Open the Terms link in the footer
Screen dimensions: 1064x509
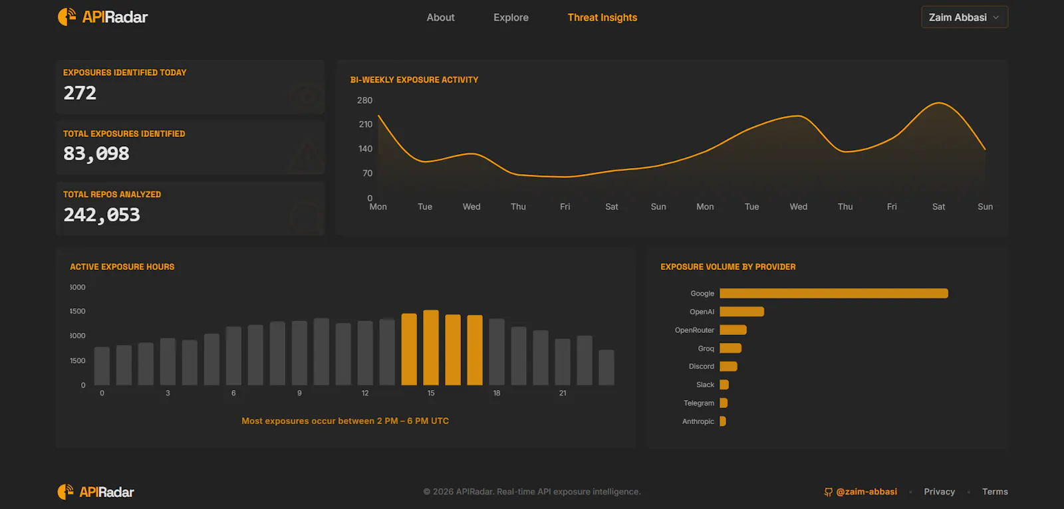coord(995,492)
